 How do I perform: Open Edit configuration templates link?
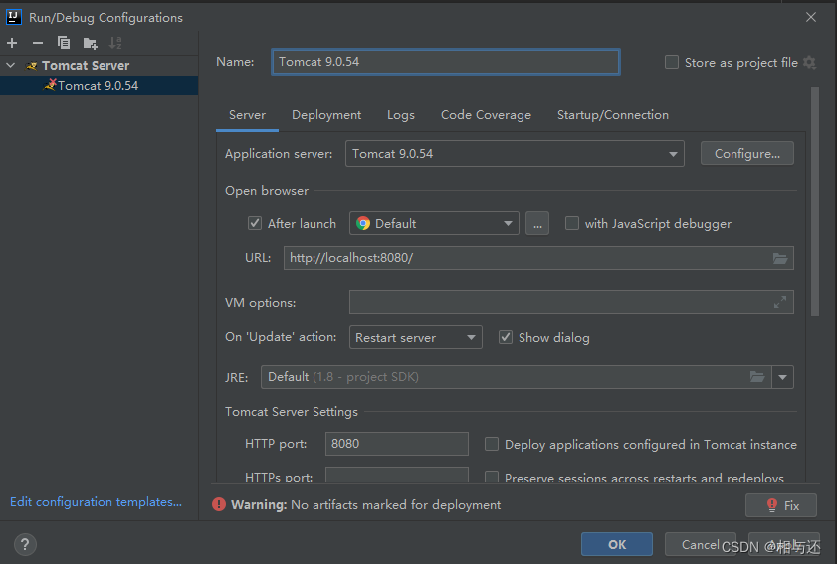(97, 502)
